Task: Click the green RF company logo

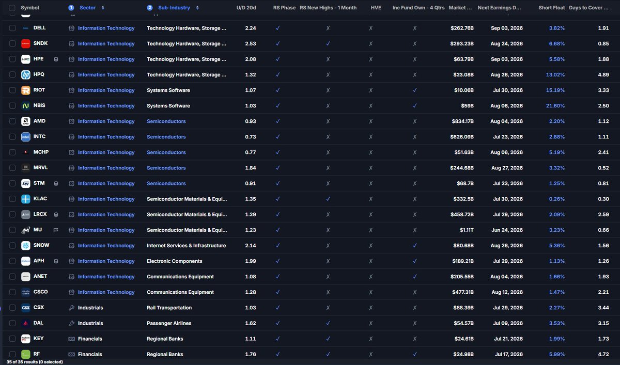Action: (x=26, y=354)
